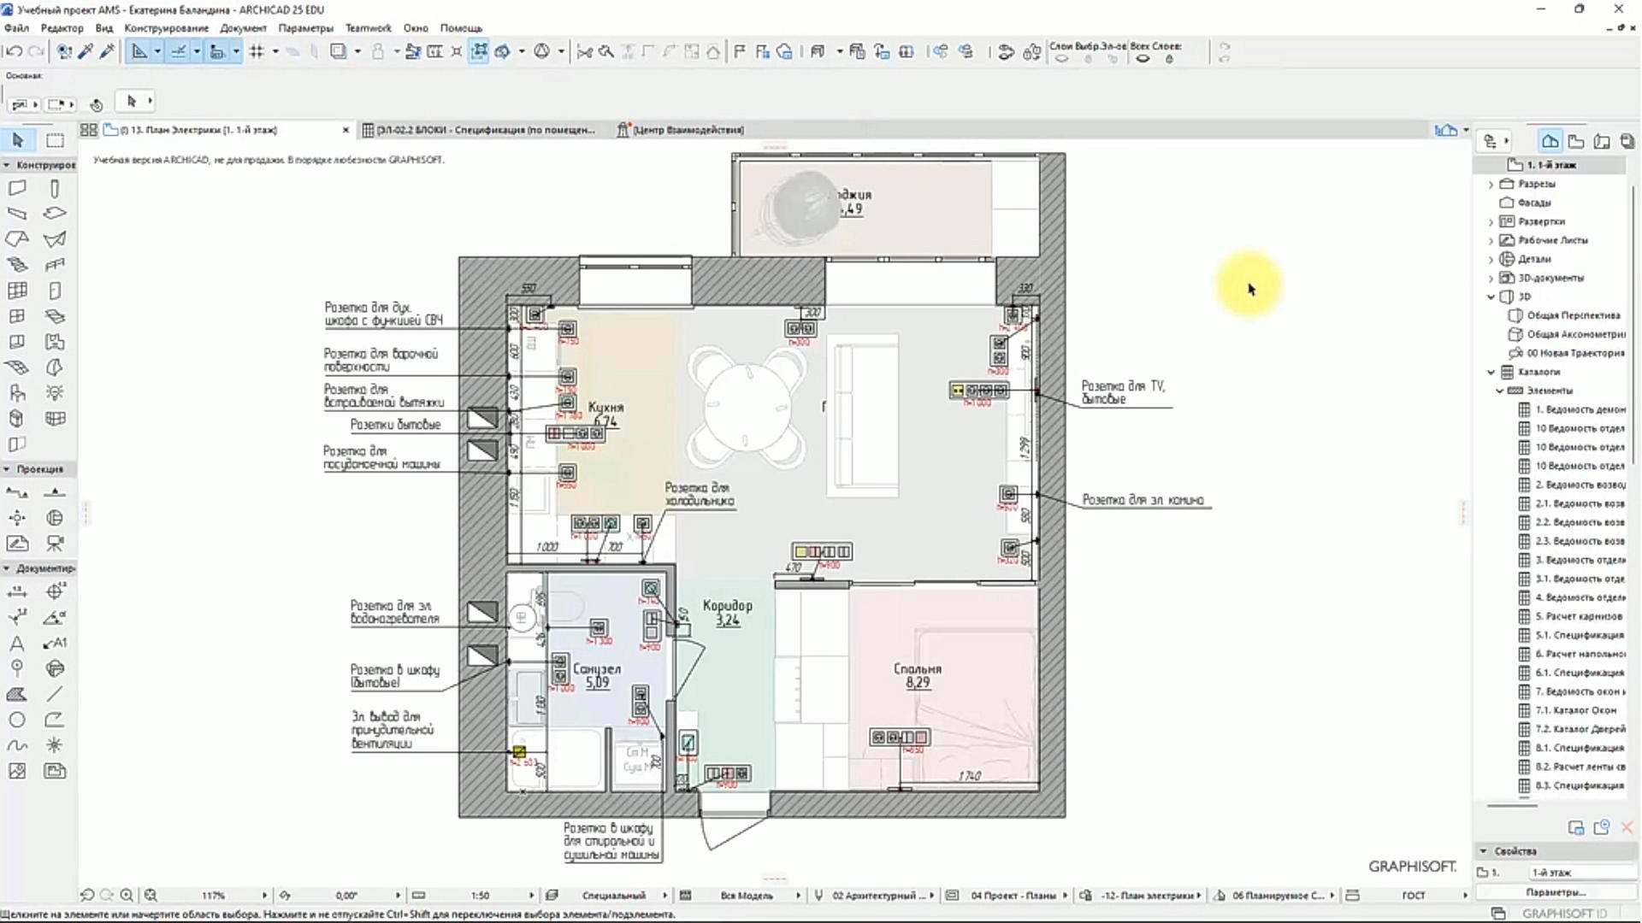Pick the eyedropper parameter tool
Image resolution: width=1642 pixels, height=923 pixels.
pyautogui.click(x=86, y=52)
